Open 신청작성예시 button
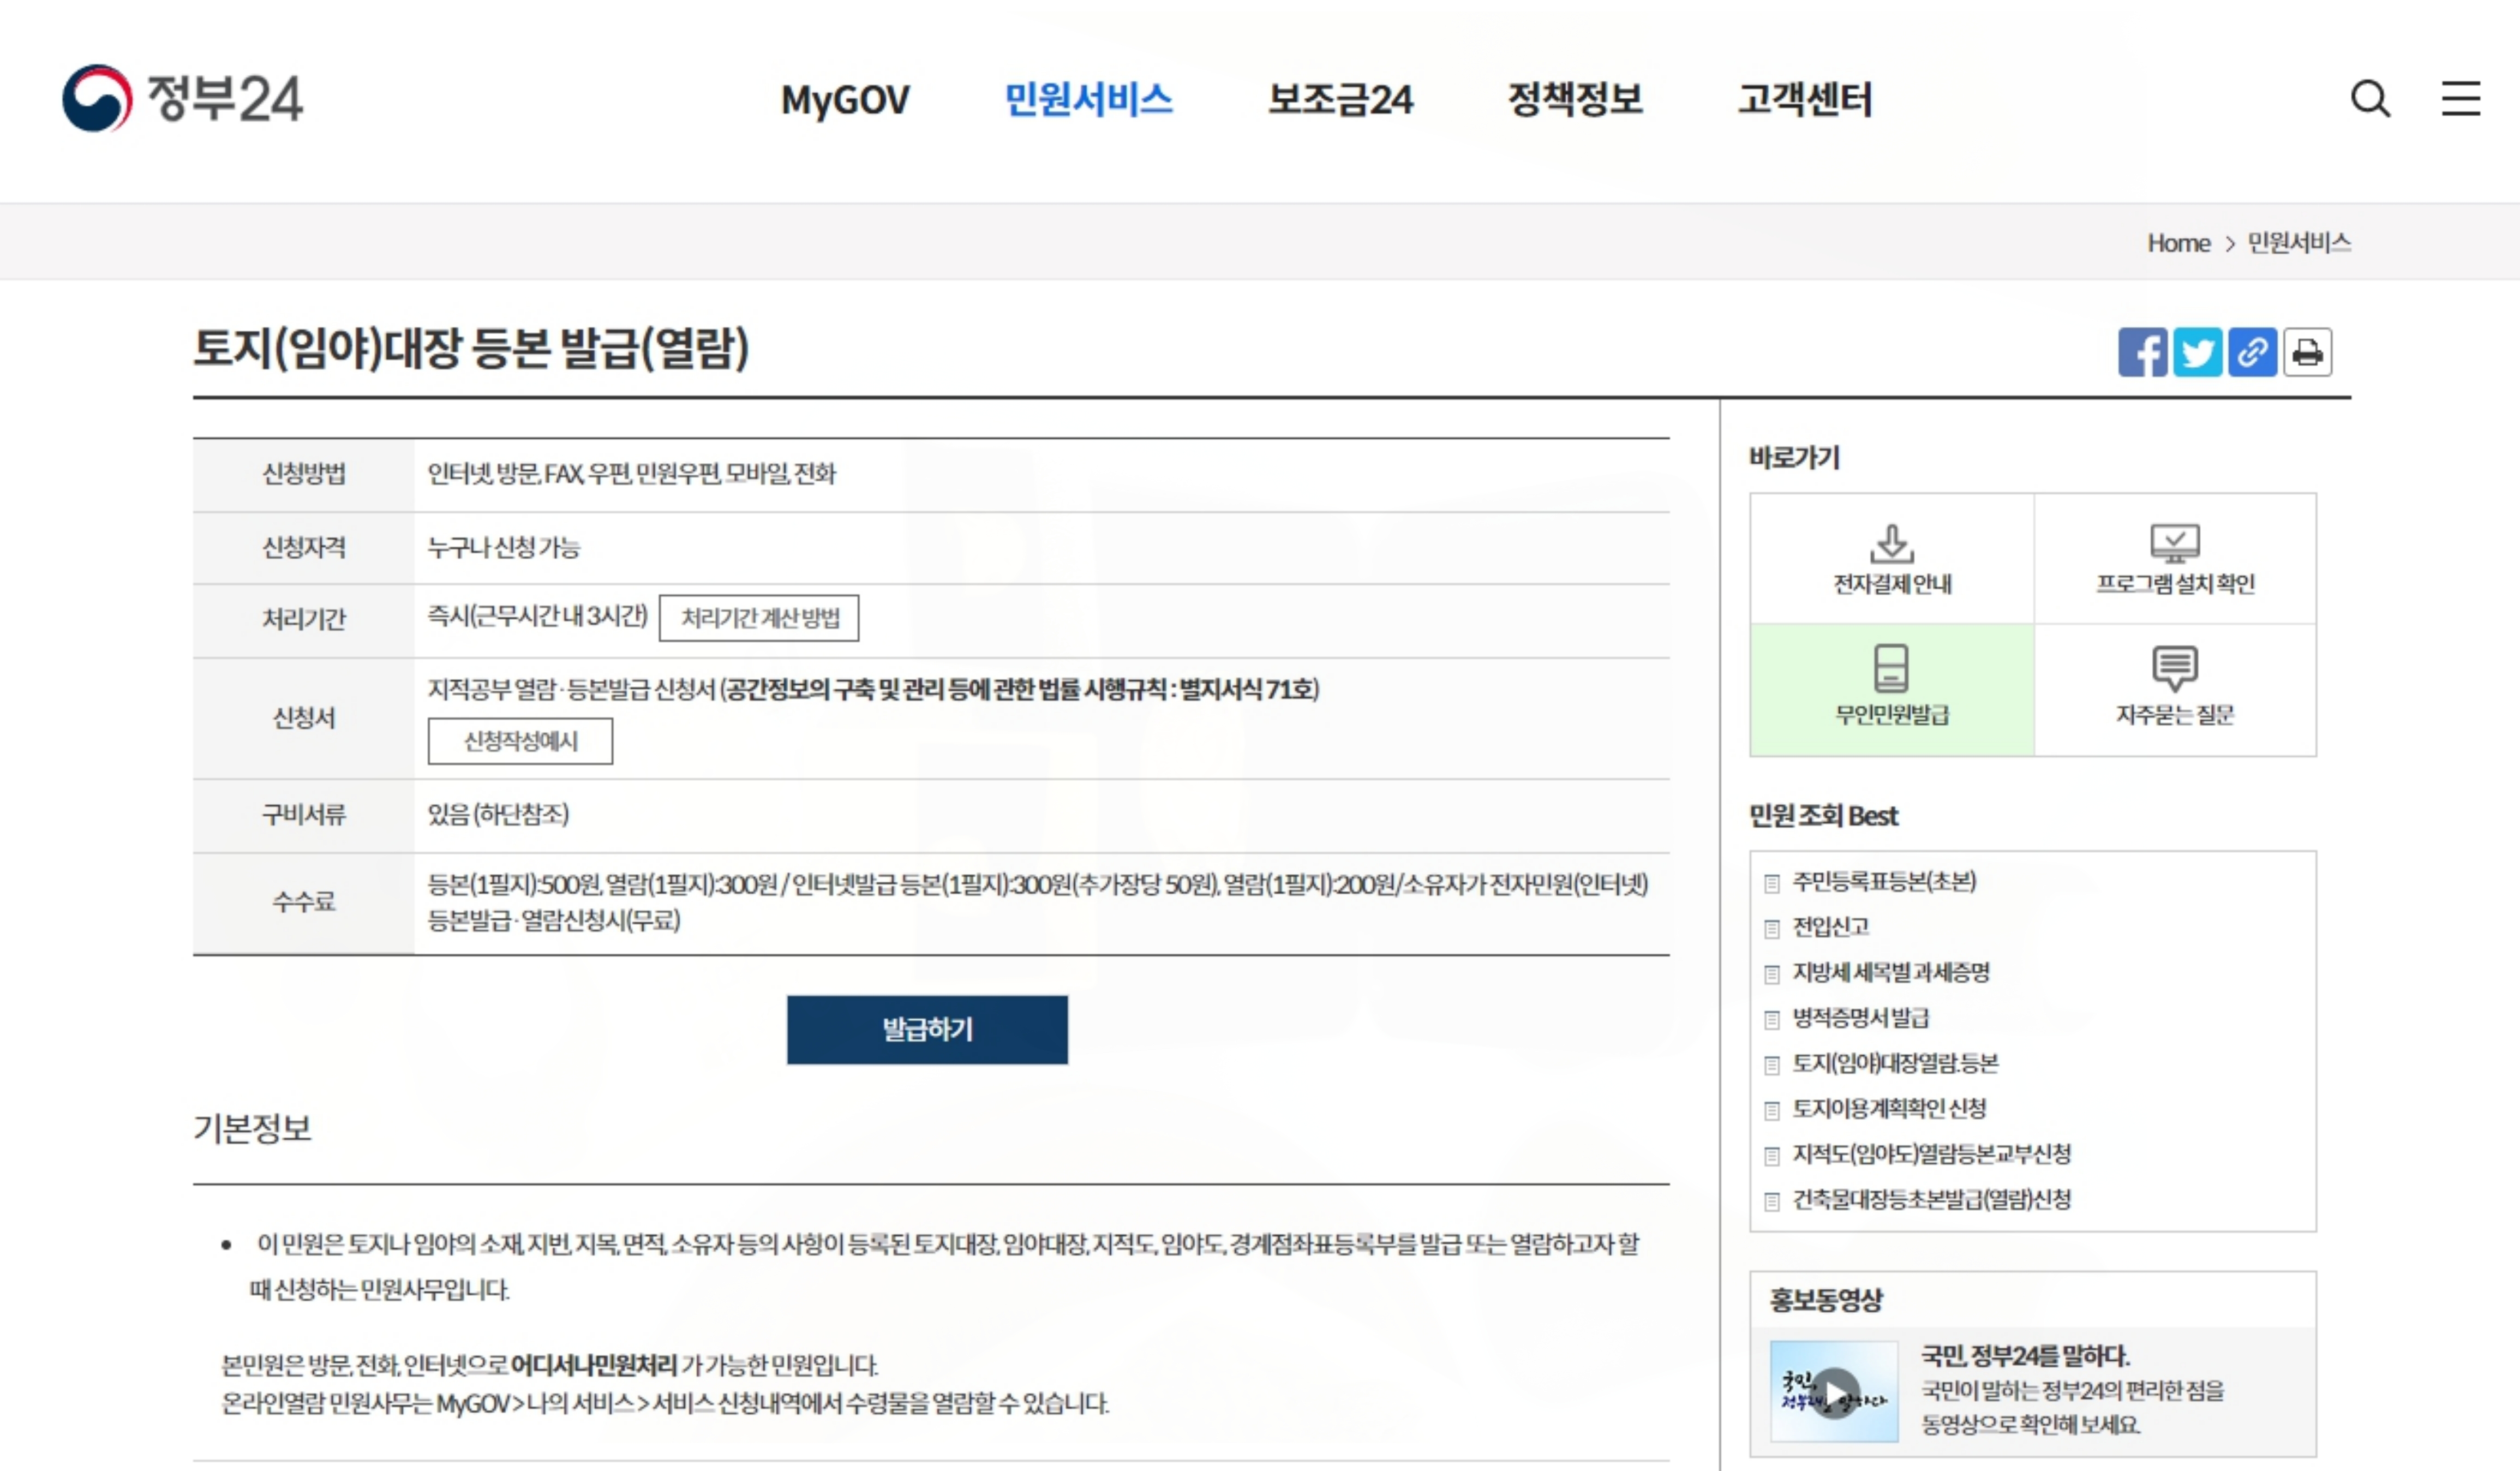This screenshot has height=1471, width=2520. pos(520,741)
